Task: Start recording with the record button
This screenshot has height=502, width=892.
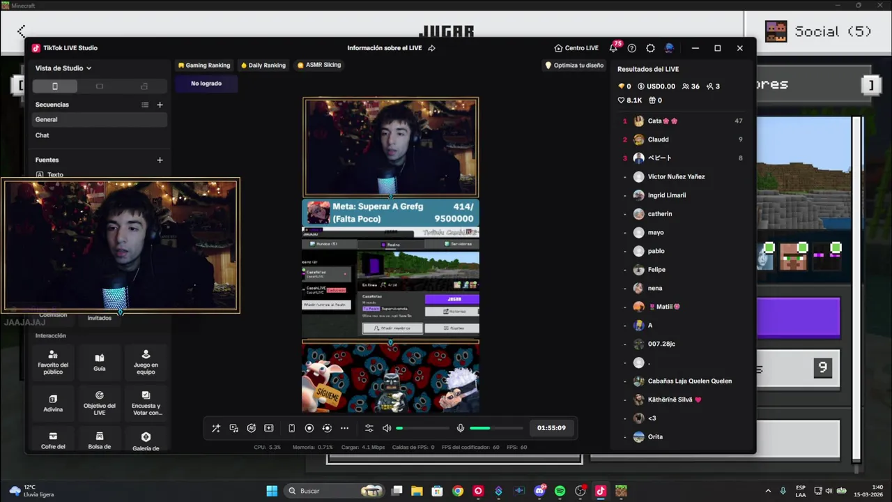Action: (309, 428)
